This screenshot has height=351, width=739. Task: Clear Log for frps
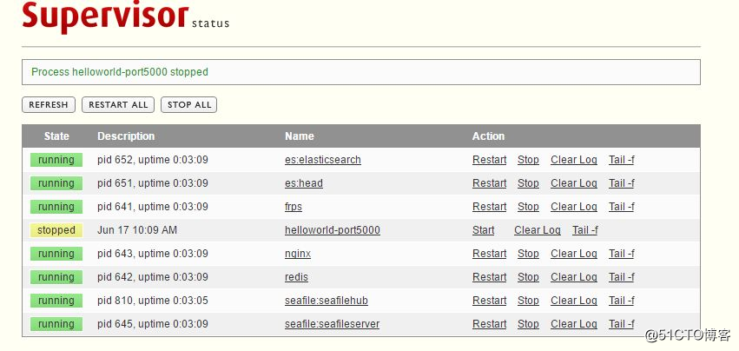pos(573,207)
